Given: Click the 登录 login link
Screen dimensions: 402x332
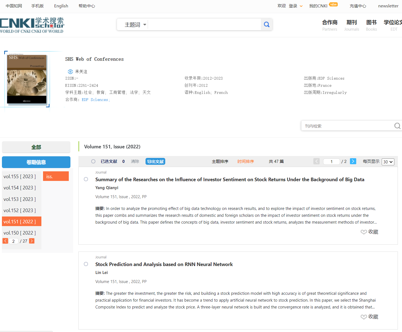Looking at the screenshot, I should [x=293, y=6].
